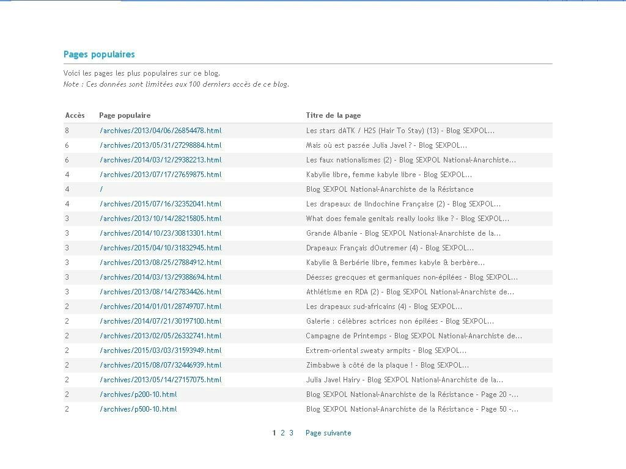Open link /archives/2013/07/17/27659875.html
626x469 pixels.
(161, 175)
